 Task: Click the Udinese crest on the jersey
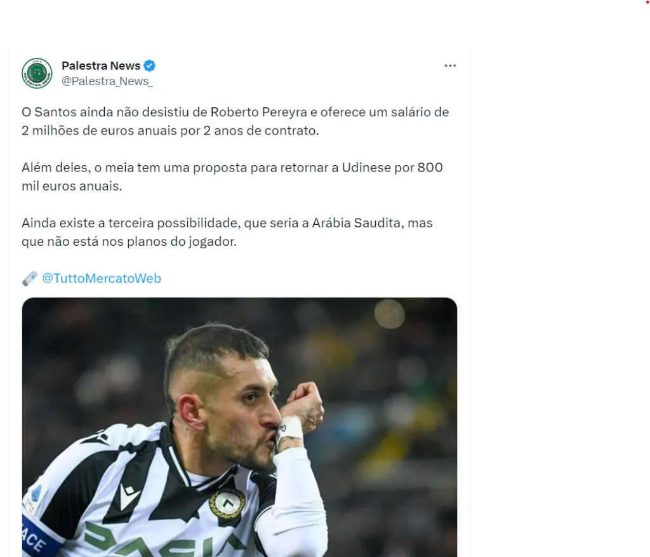coord(227,504)
